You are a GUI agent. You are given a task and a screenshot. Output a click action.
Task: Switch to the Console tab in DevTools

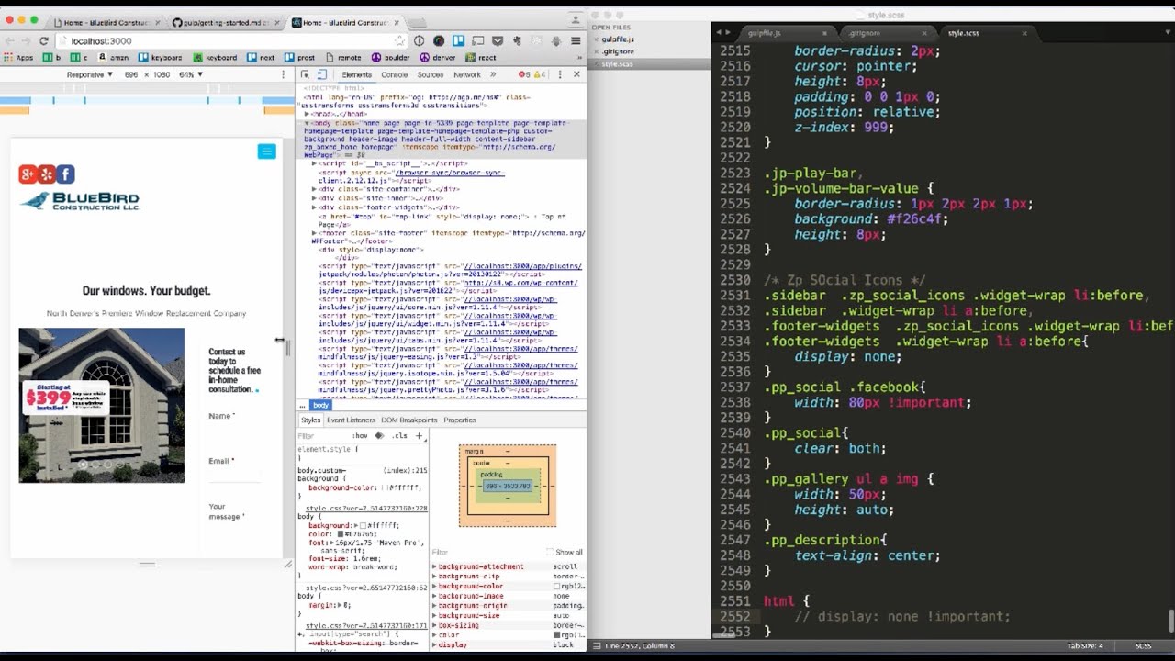(x=394, y=74)
